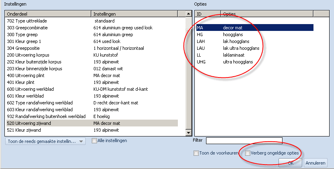The height and width of the screenshot is (169, 334).
Task: Click the 'Opties' column header
Action: [x=267, y=14]
